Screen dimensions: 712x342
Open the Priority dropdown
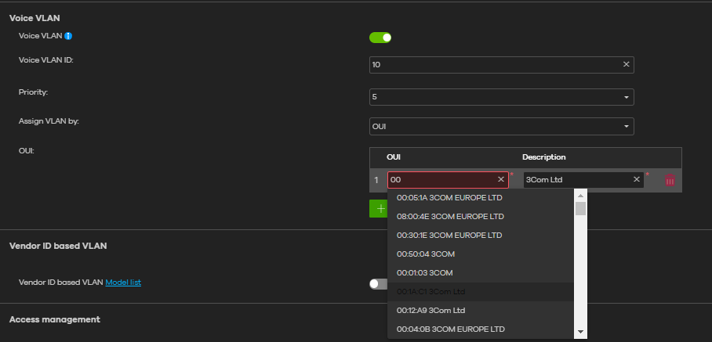coord(501,97)
